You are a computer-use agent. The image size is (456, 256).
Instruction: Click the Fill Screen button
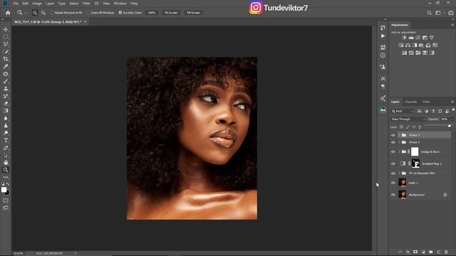(193, 13)
